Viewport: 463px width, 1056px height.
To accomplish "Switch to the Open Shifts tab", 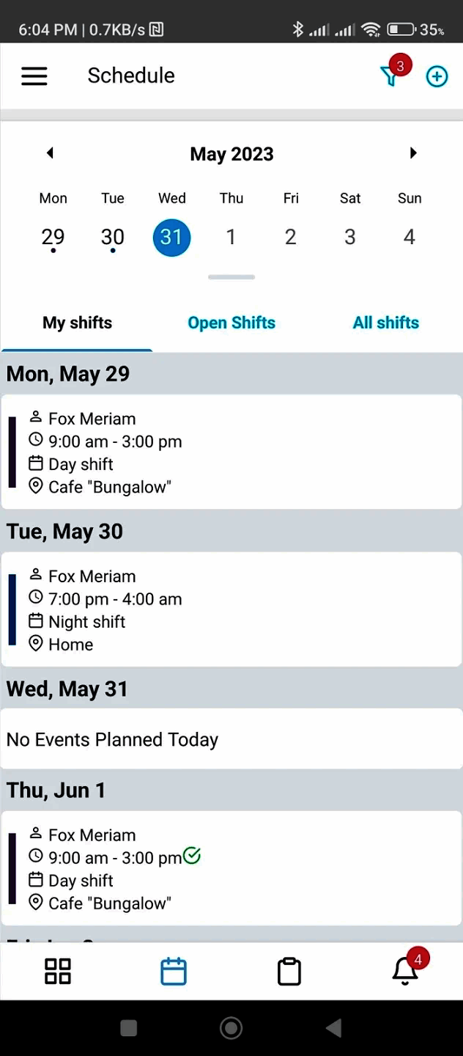I will 231,323.
